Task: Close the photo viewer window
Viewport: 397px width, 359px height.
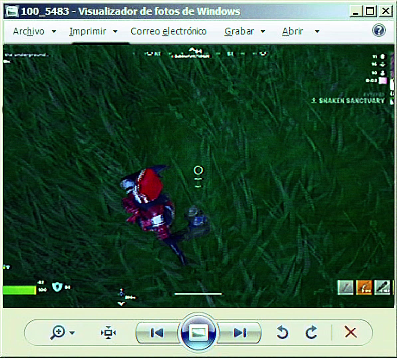Action: [386, 11]
